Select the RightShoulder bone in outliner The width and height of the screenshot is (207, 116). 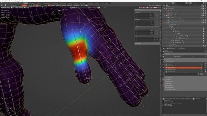(181, 37)
